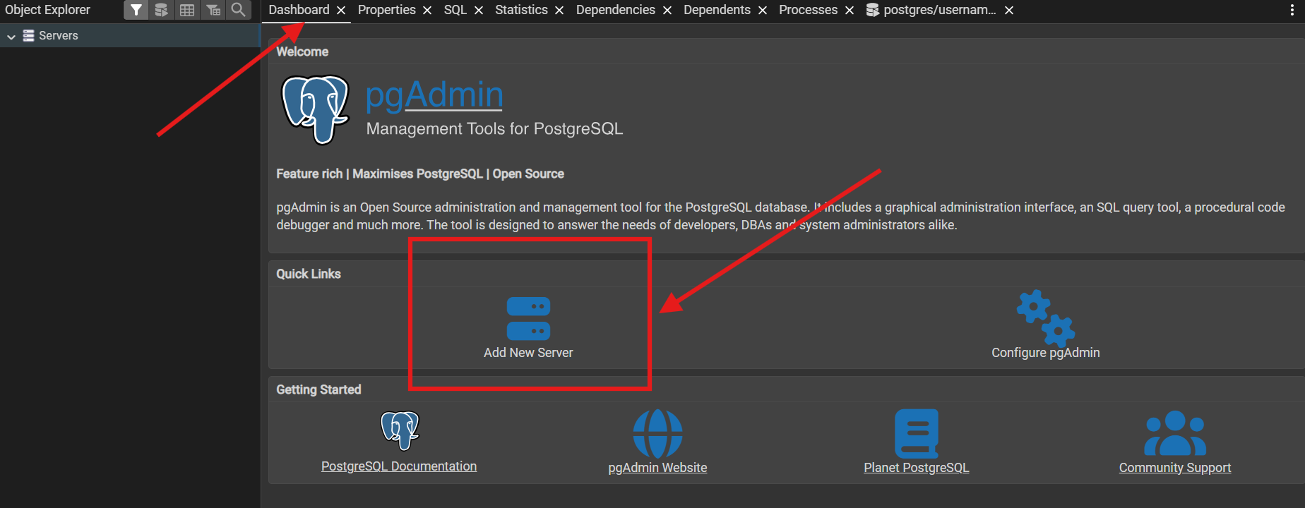1305x508 pixels.
Task: Click the Configure pgAdmin label
Action: [x=1046, y=353]
